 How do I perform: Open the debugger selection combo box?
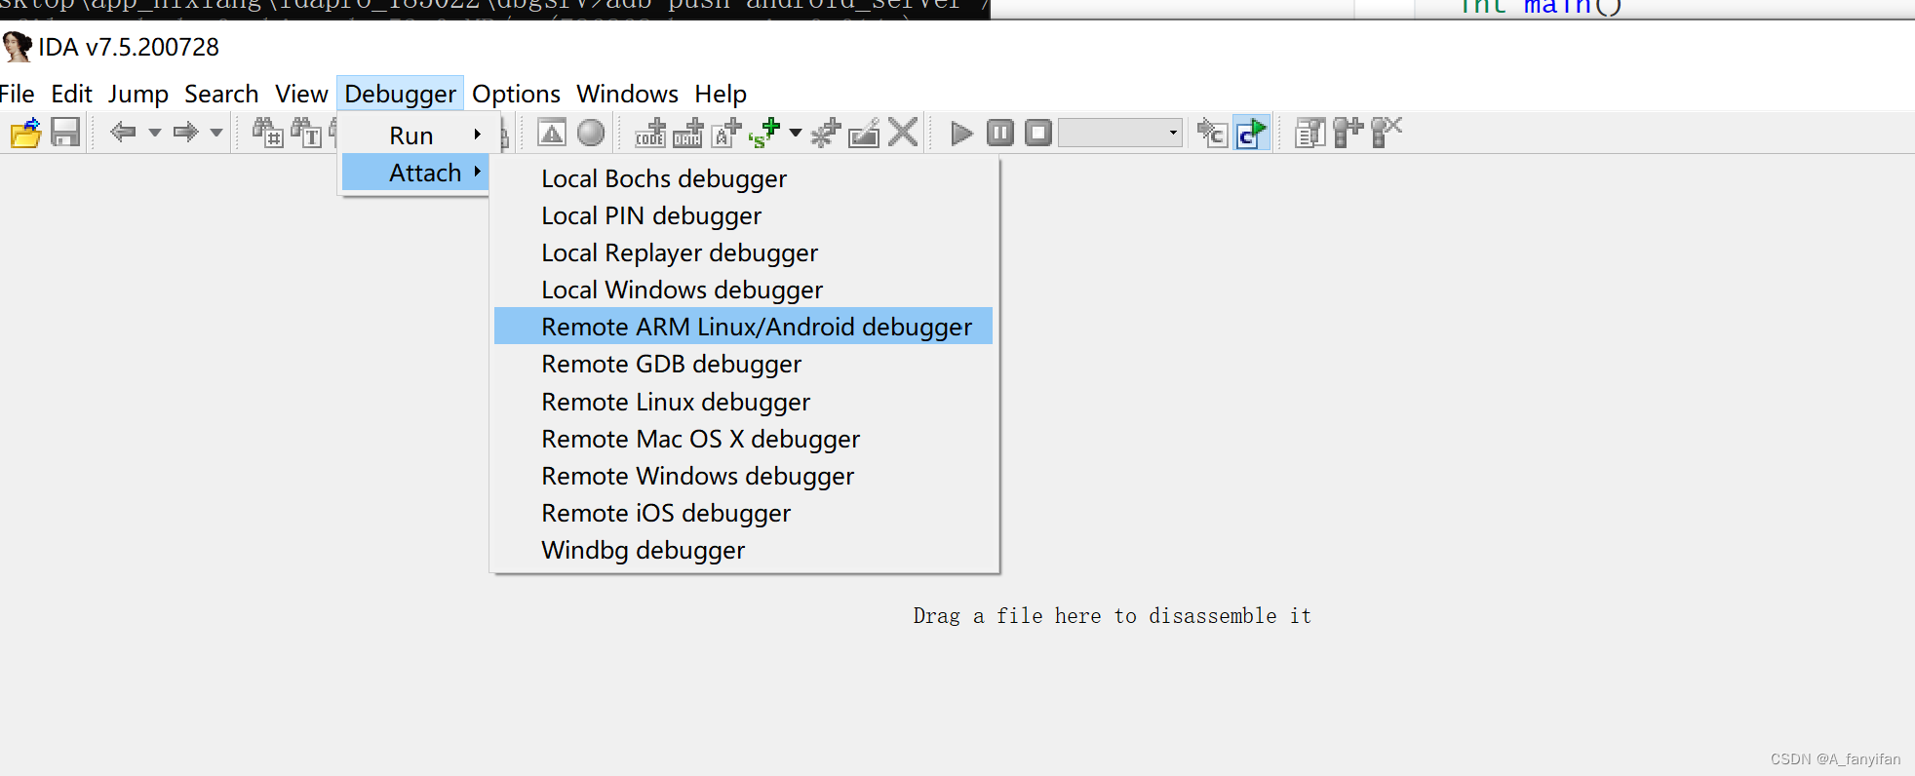tap(1120, 133)
